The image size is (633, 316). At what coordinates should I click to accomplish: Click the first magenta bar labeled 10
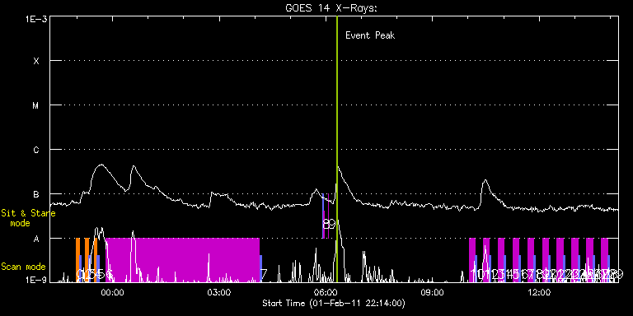[472, 260]
